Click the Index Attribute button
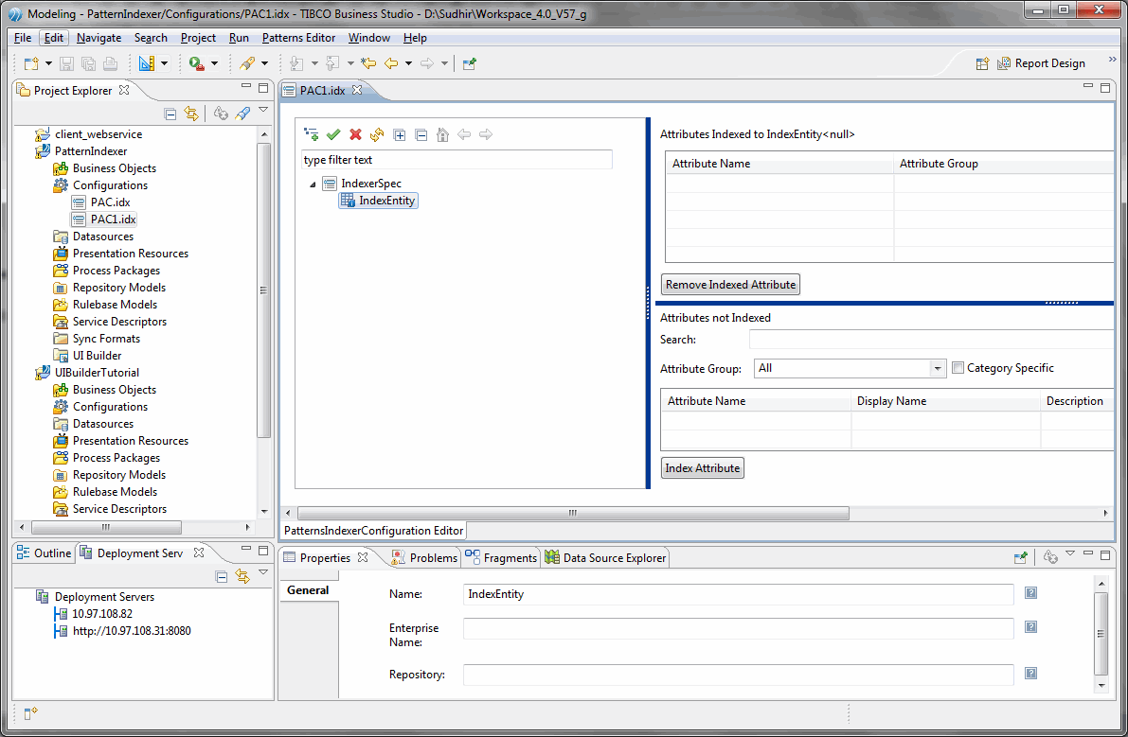The height and width of the screenshot is (737, 1128). coord(702,468)
